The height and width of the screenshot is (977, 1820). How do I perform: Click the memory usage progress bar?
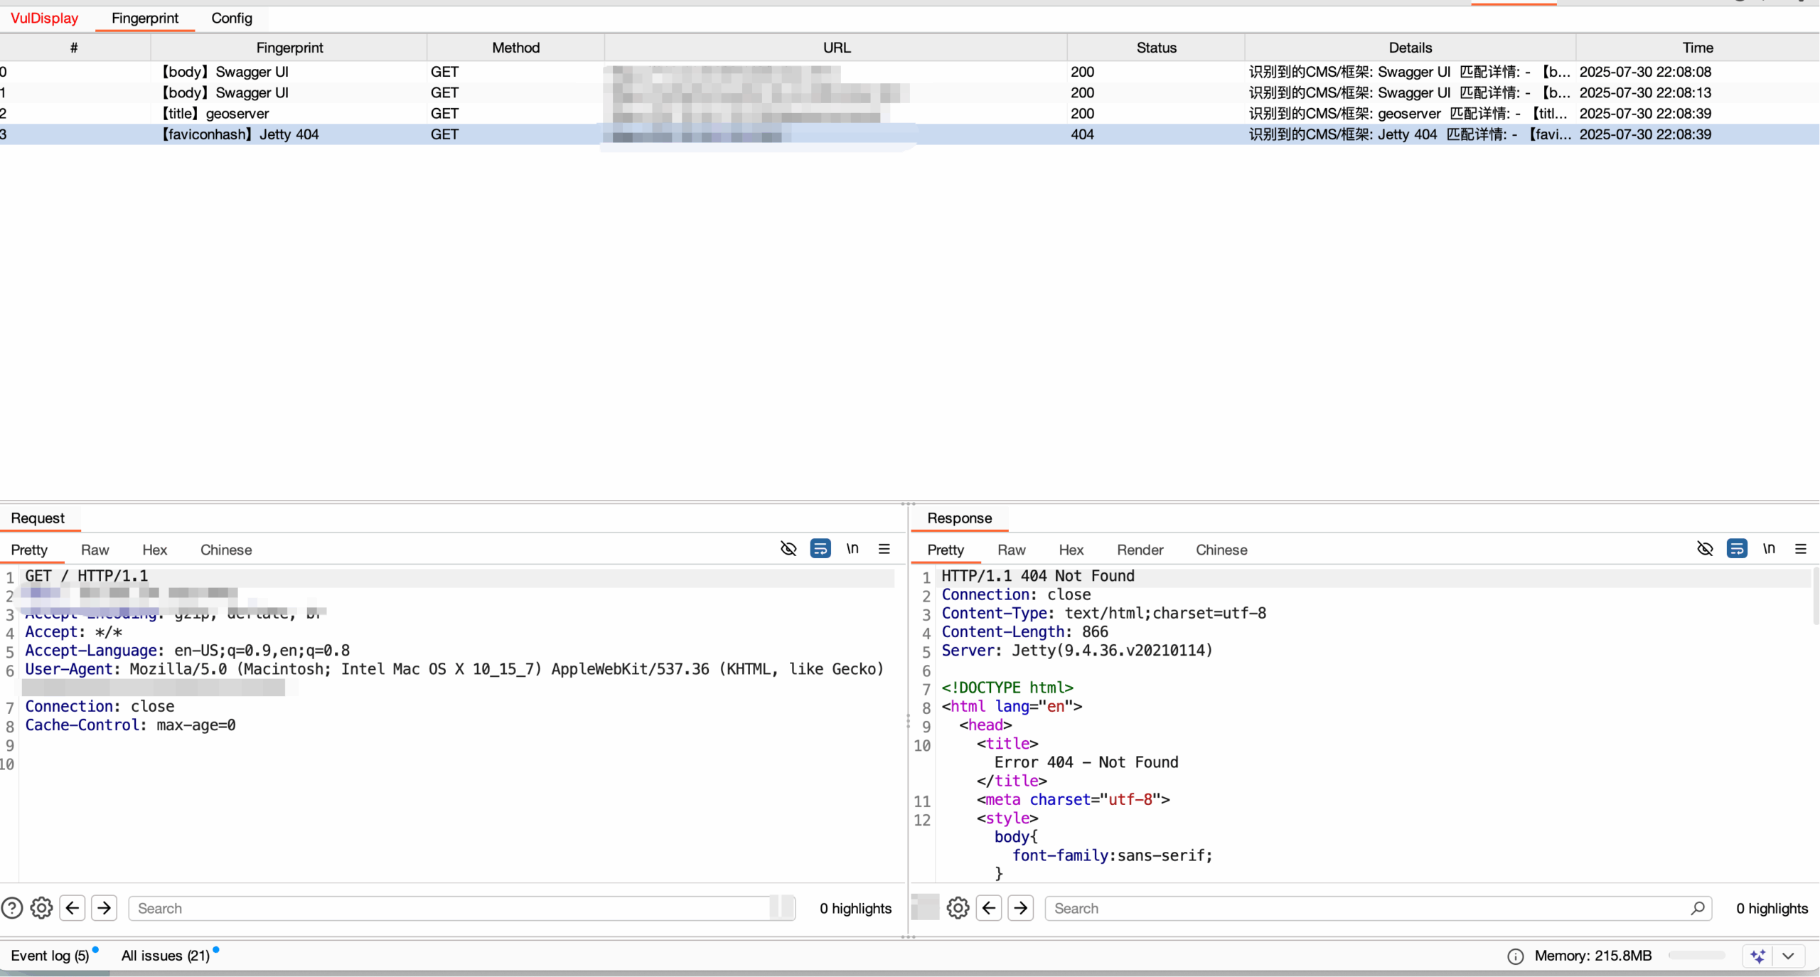pyautogui.click(x=1697, y=956)
